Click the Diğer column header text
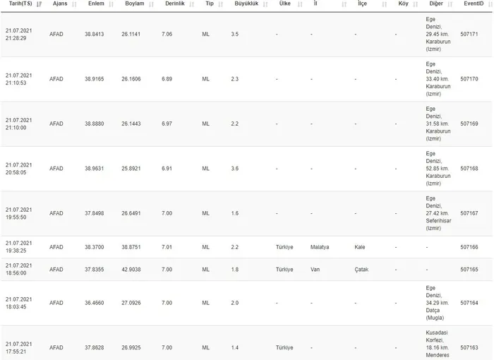The image size is (494, 360). (x=435, y=4)
